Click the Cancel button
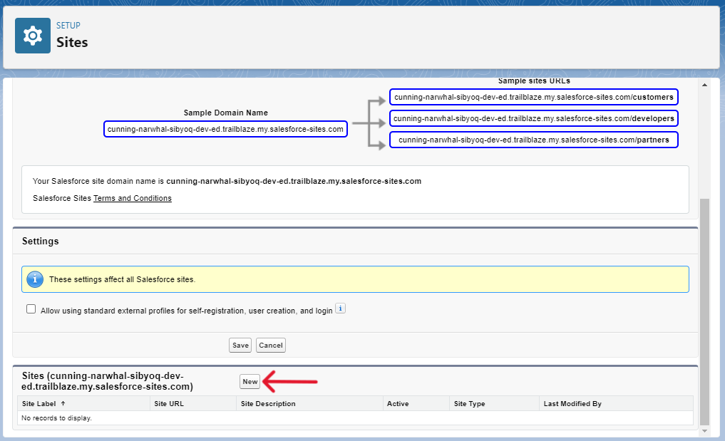 [271, 346]
